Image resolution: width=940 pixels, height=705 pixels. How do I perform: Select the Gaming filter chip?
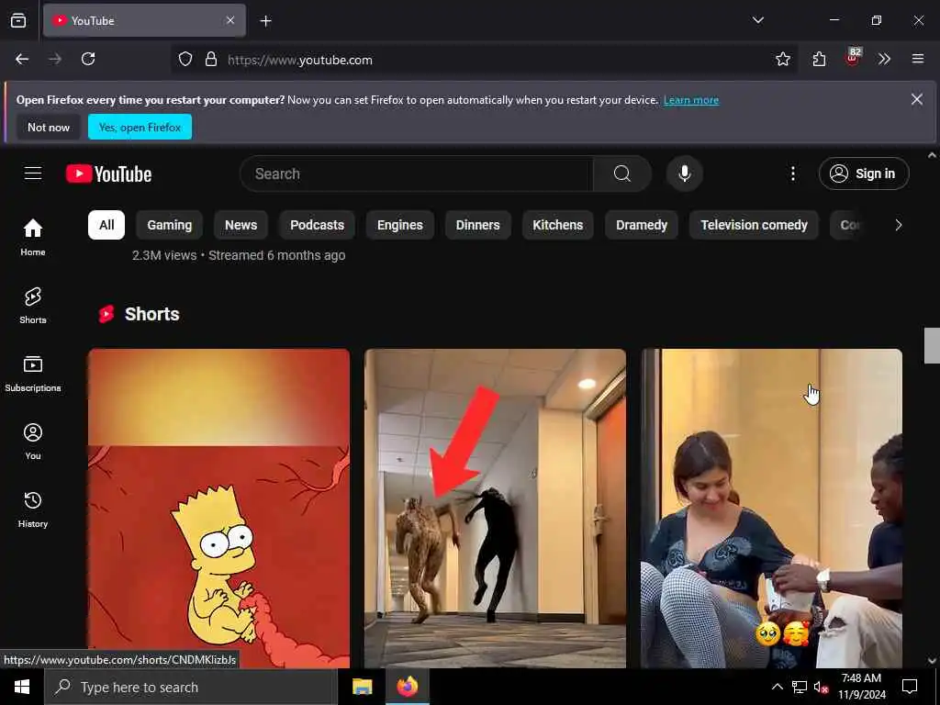point(170,225)
